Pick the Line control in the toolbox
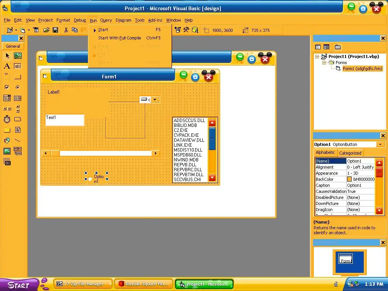The height and width of the screenshot is (291, 388). point(17,141)
